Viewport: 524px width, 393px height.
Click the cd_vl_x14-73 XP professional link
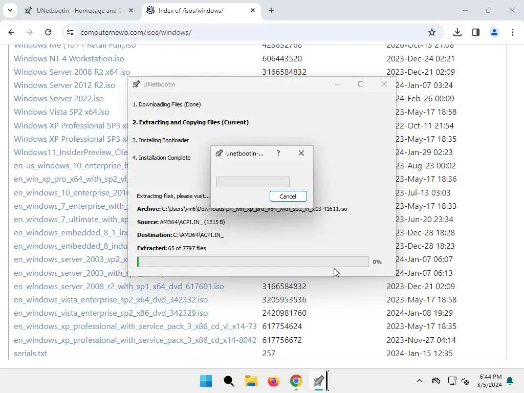tap(135, 326)
